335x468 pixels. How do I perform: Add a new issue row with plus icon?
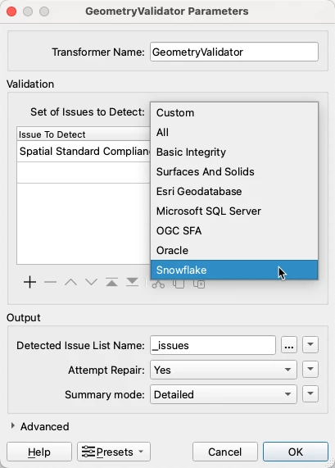click(x=29, y=282)
